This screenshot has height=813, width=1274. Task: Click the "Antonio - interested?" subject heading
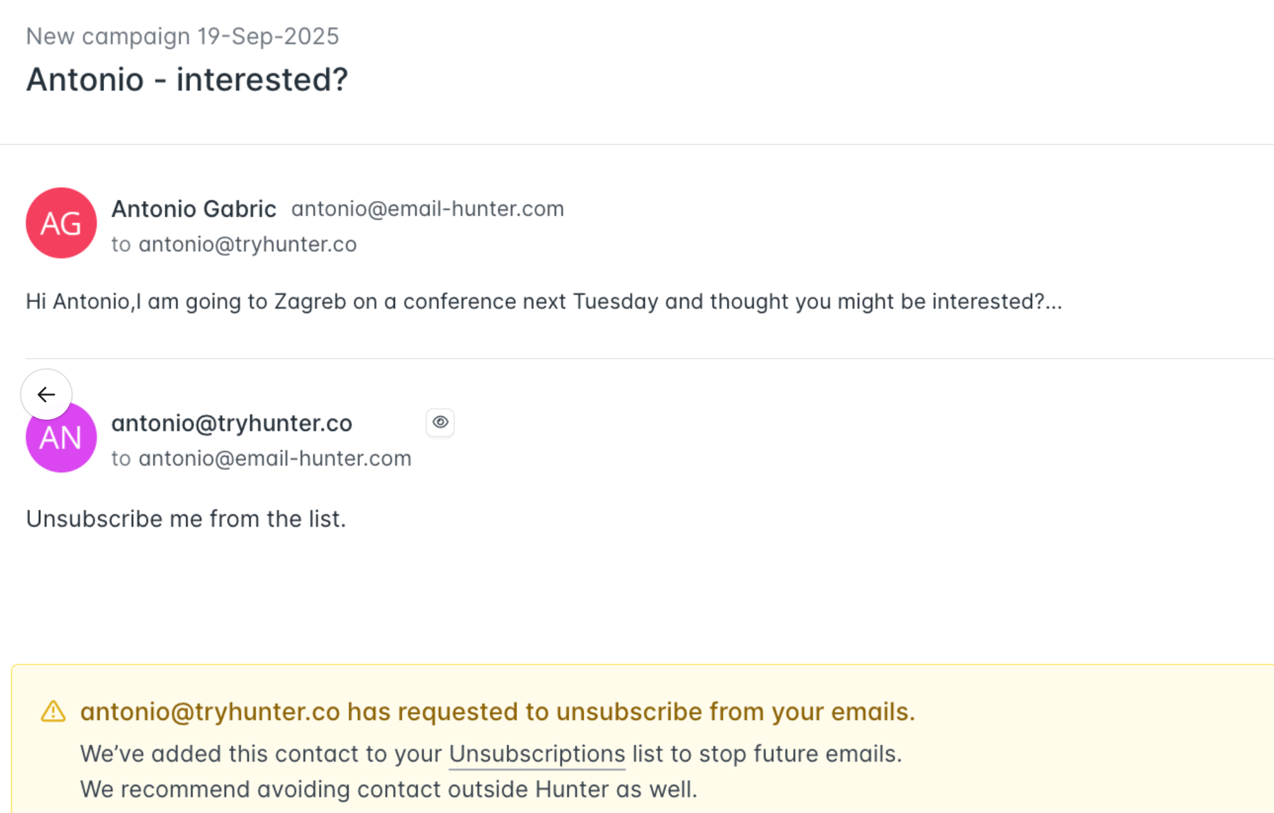(187, 80)
